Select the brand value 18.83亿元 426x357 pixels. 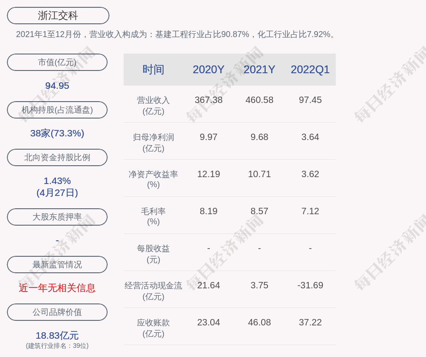tap(57, 335)
